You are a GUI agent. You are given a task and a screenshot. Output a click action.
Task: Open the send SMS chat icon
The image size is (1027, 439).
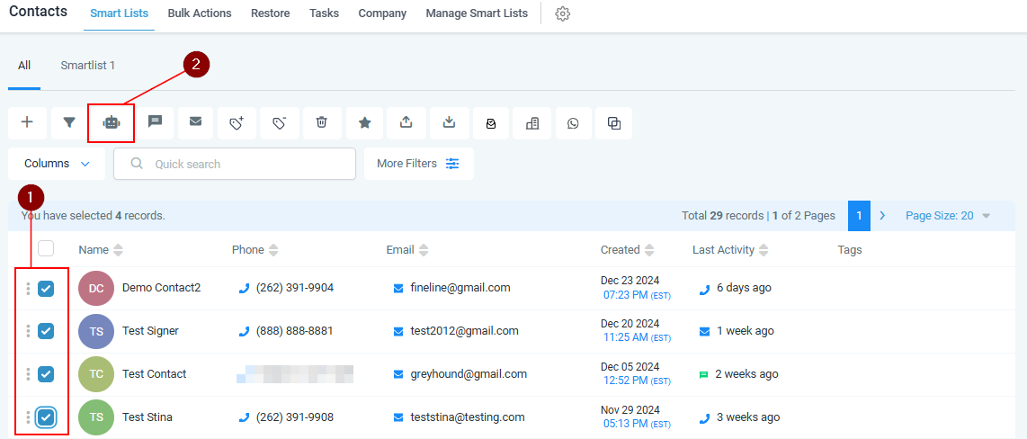pyautogui.click(x=155, y=121)
